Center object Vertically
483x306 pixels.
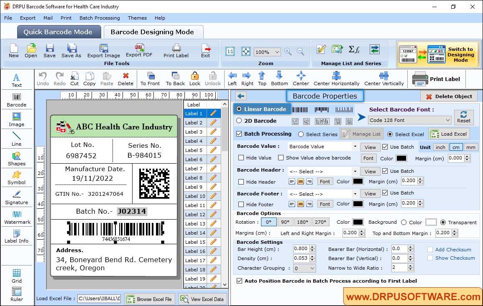[384, 79]
